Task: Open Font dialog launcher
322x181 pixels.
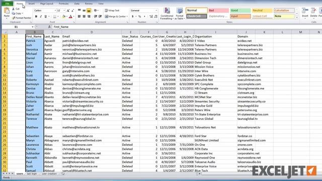Action: (74, 22)
